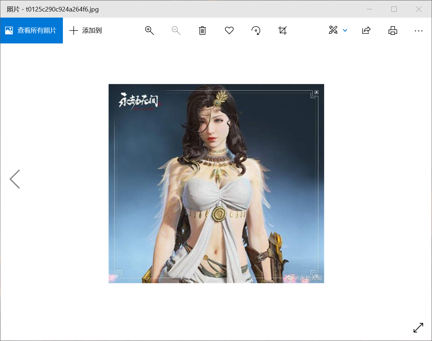Open the See all photos view
The width and height of the screenshot is (432, 341).
(32, 31)
